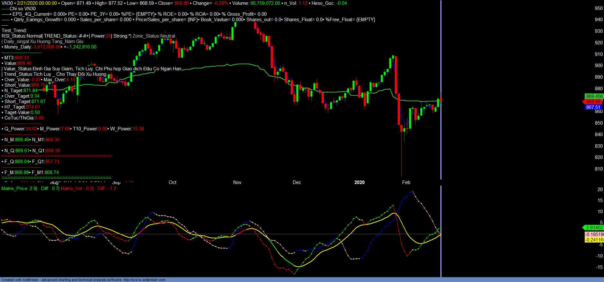Click the blue 867.51 price tag

tap(593, 107)
